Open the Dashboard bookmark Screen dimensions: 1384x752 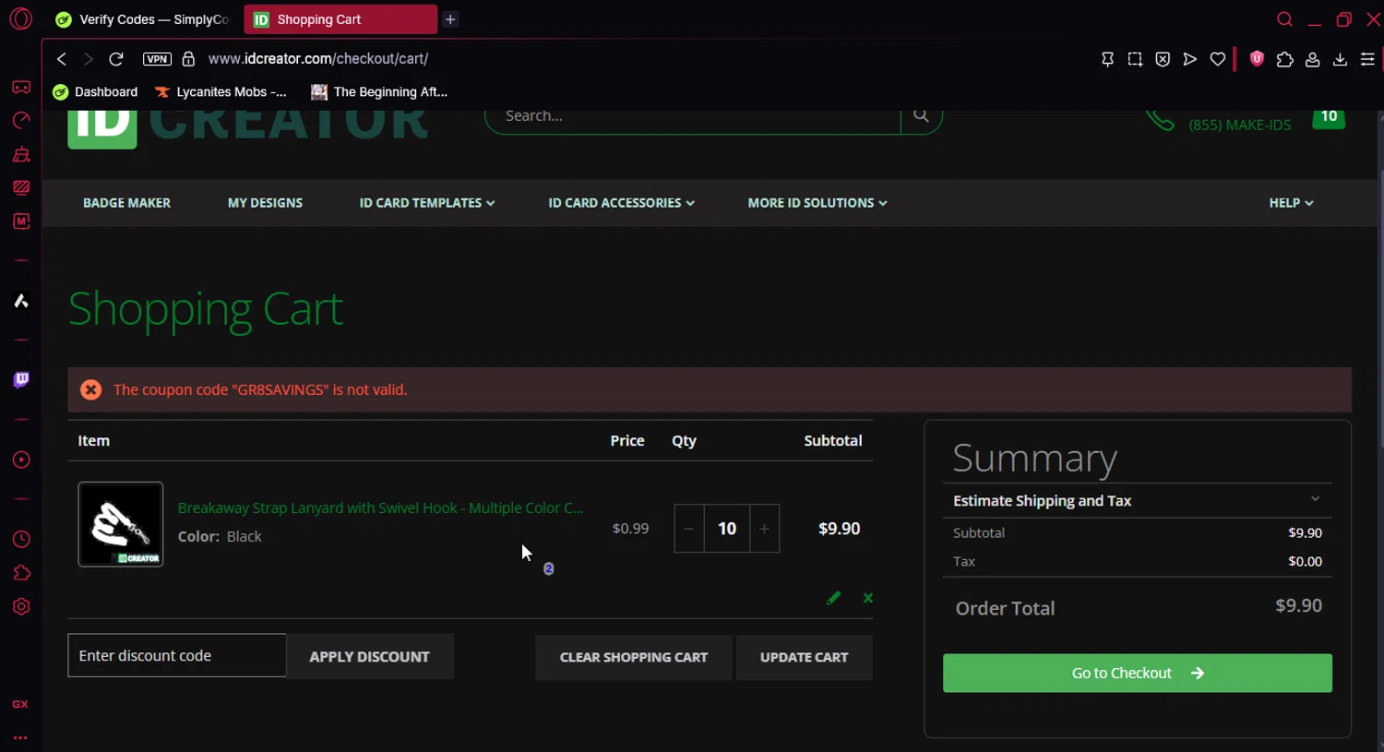(x=96, y=92)
